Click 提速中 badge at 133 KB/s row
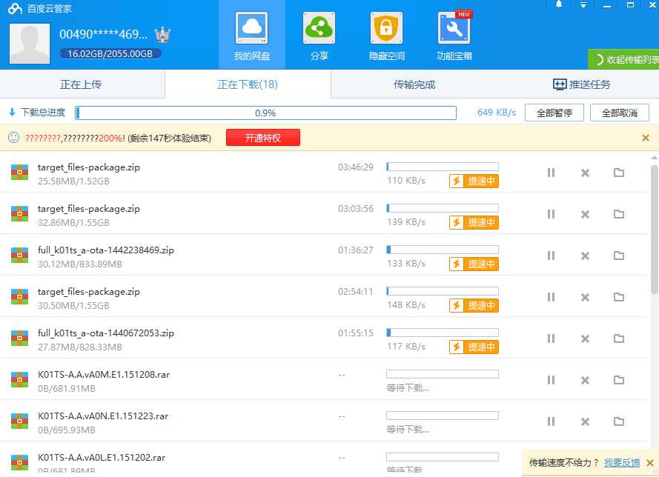The width and height of the screenshot is (659, 477). click(474, 264)
